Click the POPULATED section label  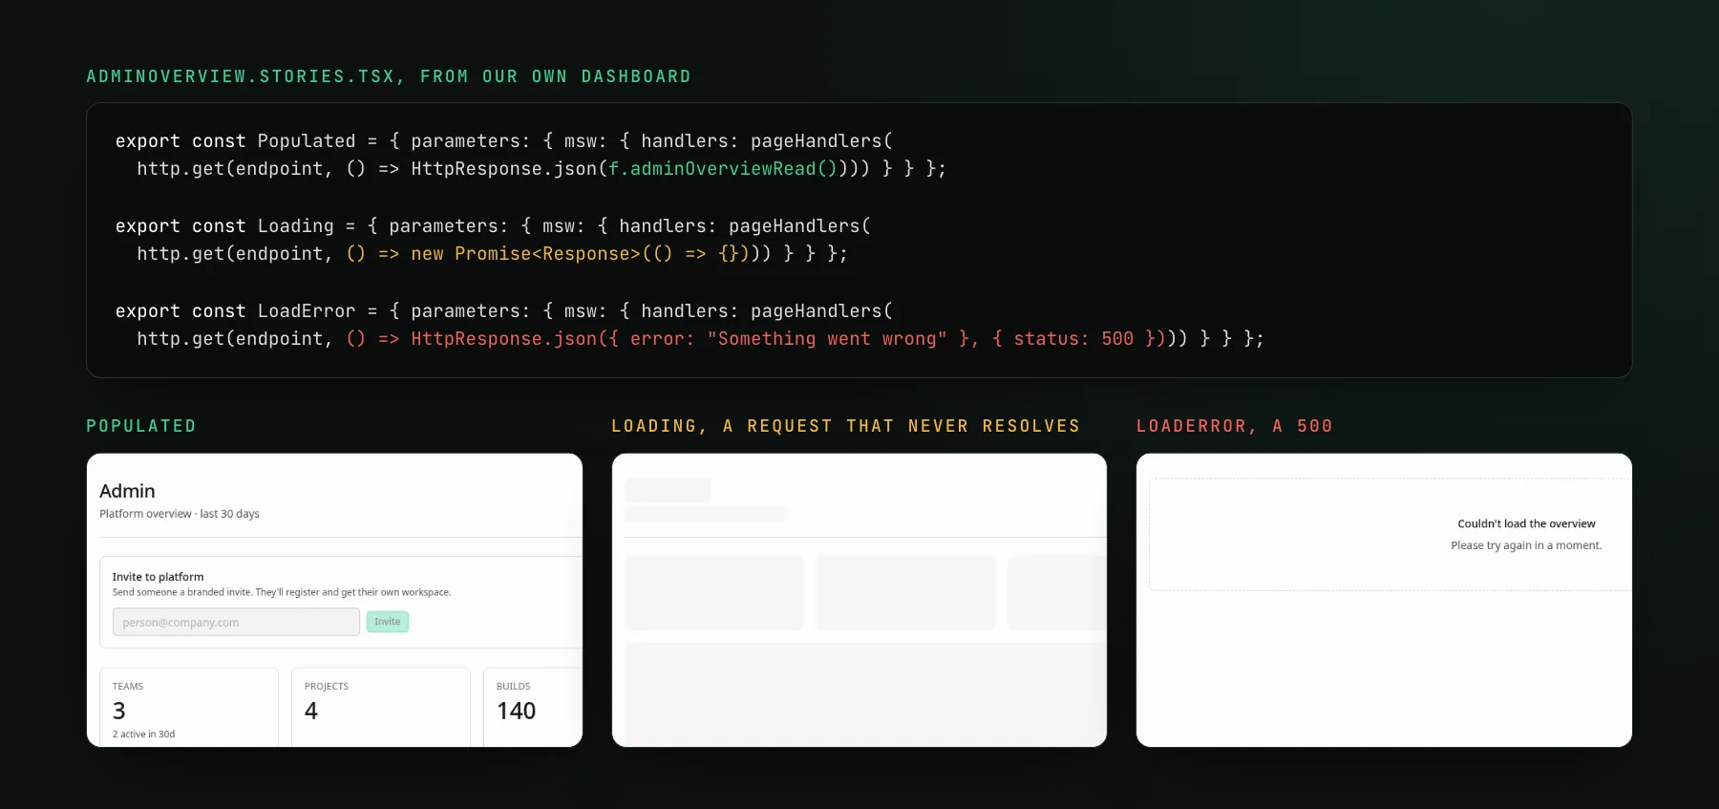click(141, 426)
